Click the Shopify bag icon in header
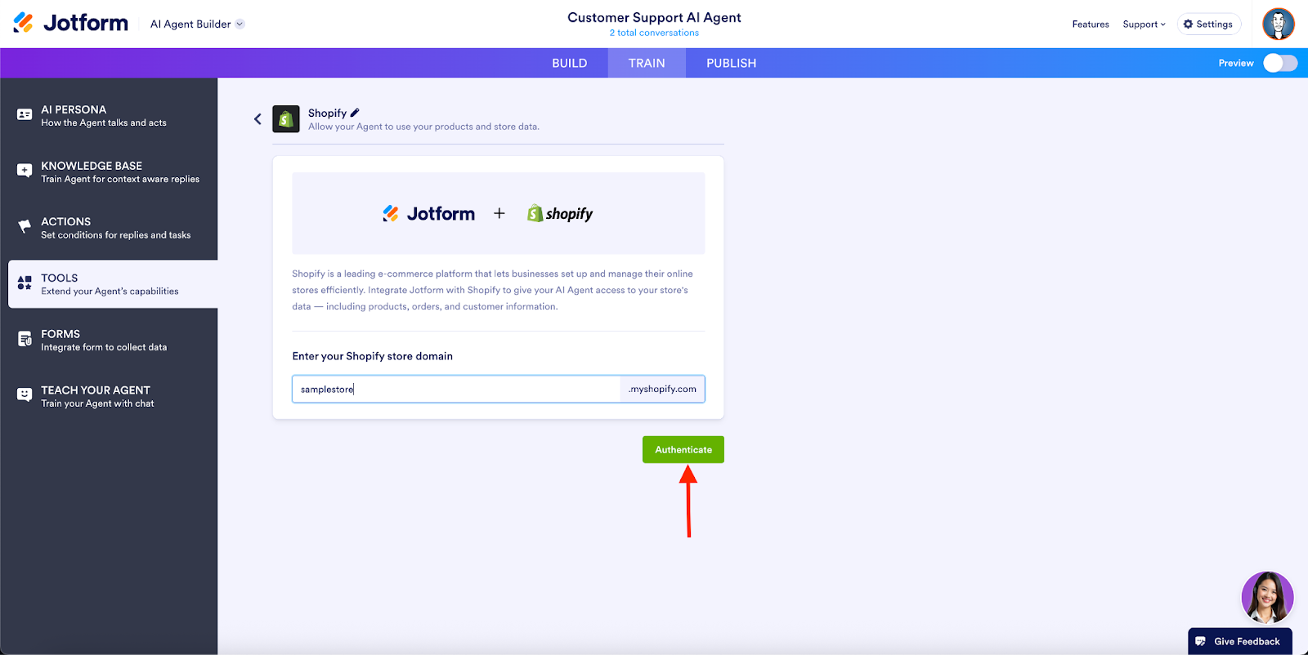1308x655 pixels. click(x=286, y=119)
